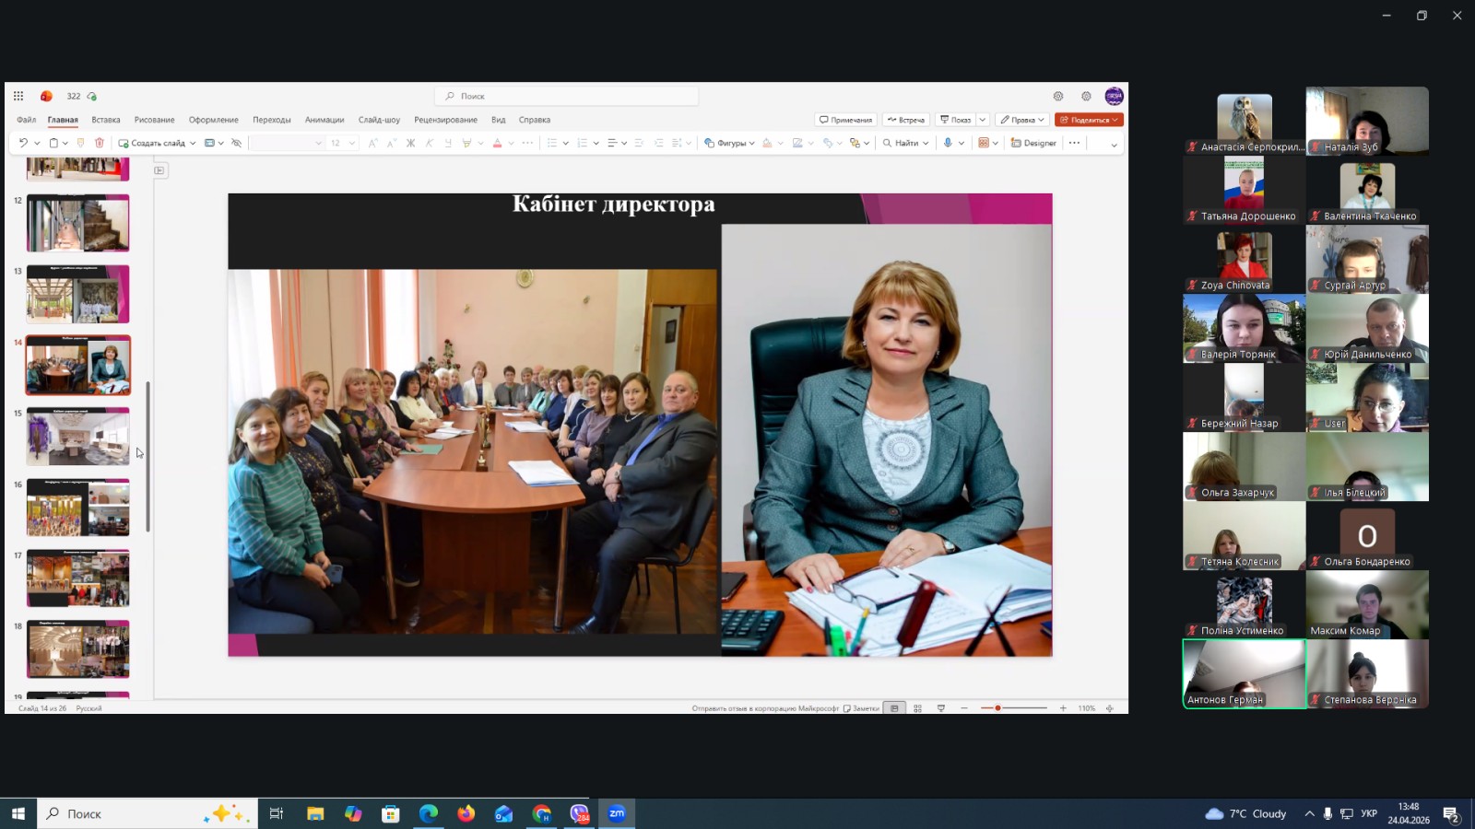This screenshot has height=829, width=1475.
Task: Expand the Правка editing mode dropdown
Action: [1022, 120]
